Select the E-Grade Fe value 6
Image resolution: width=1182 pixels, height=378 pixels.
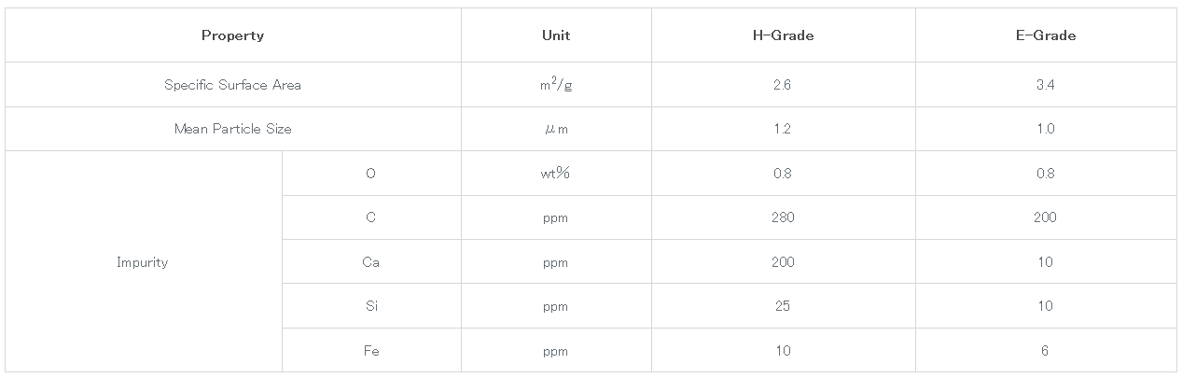point(1045,351)
